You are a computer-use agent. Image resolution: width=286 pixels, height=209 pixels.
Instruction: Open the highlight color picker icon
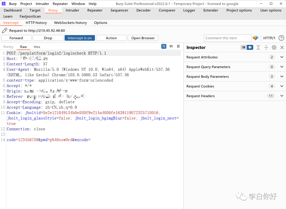coord(256,38)
